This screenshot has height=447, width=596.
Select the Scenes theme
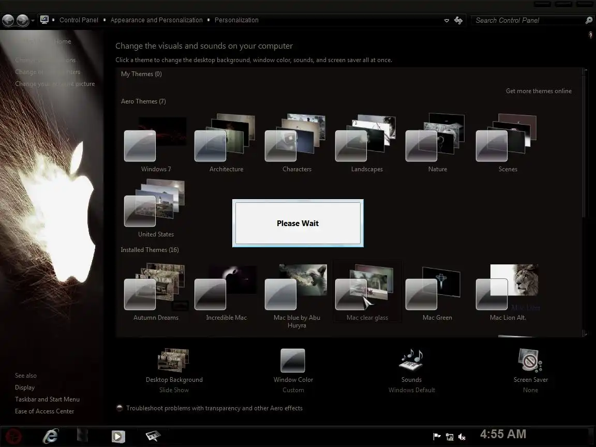click(508, 144)
